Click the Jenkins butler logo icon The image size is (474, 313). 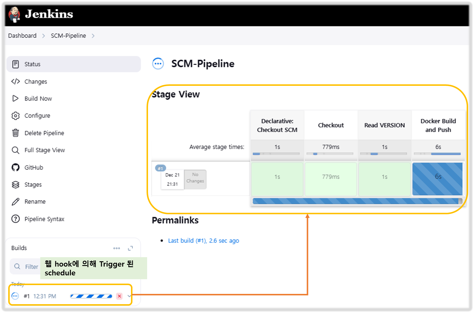coord(14,15)
